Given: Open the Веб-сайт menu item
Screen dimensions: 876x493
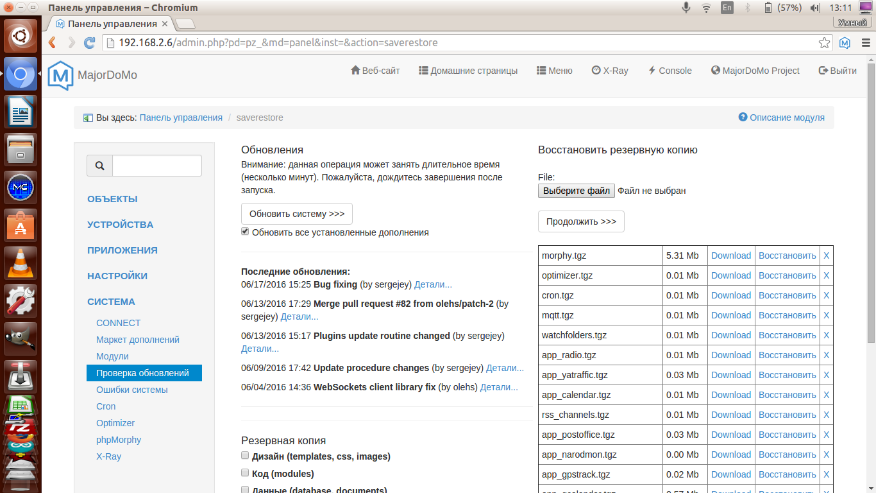Looking at the screenshot, I should pyautogui.click(x=375, y=71).
